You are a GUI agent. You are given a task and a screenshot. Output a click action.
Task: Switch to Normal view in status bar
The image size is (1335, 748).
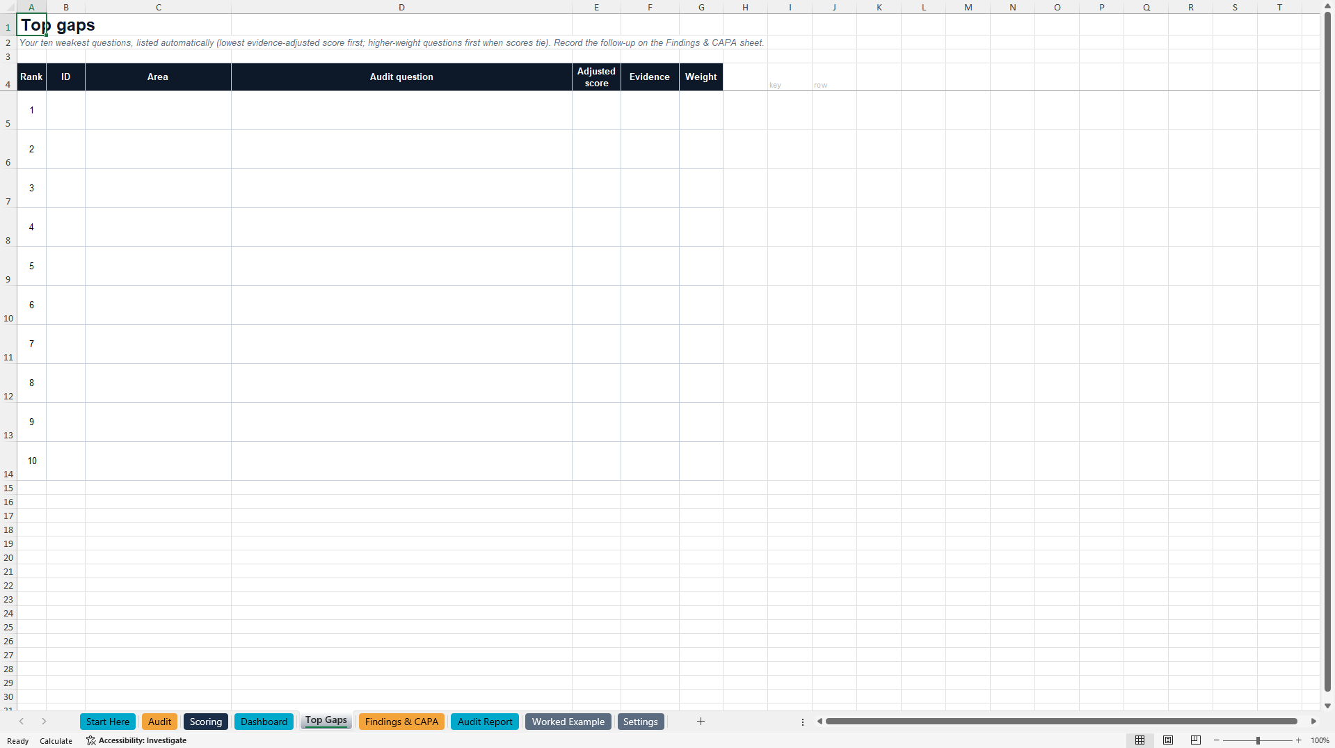(1140, 740)
